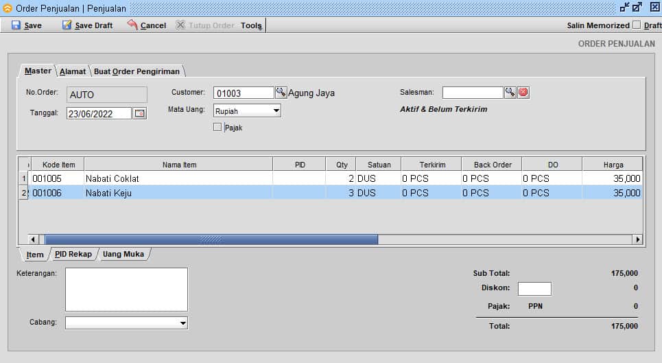Clear salesman with the red delete icon

tap(523, 92)
